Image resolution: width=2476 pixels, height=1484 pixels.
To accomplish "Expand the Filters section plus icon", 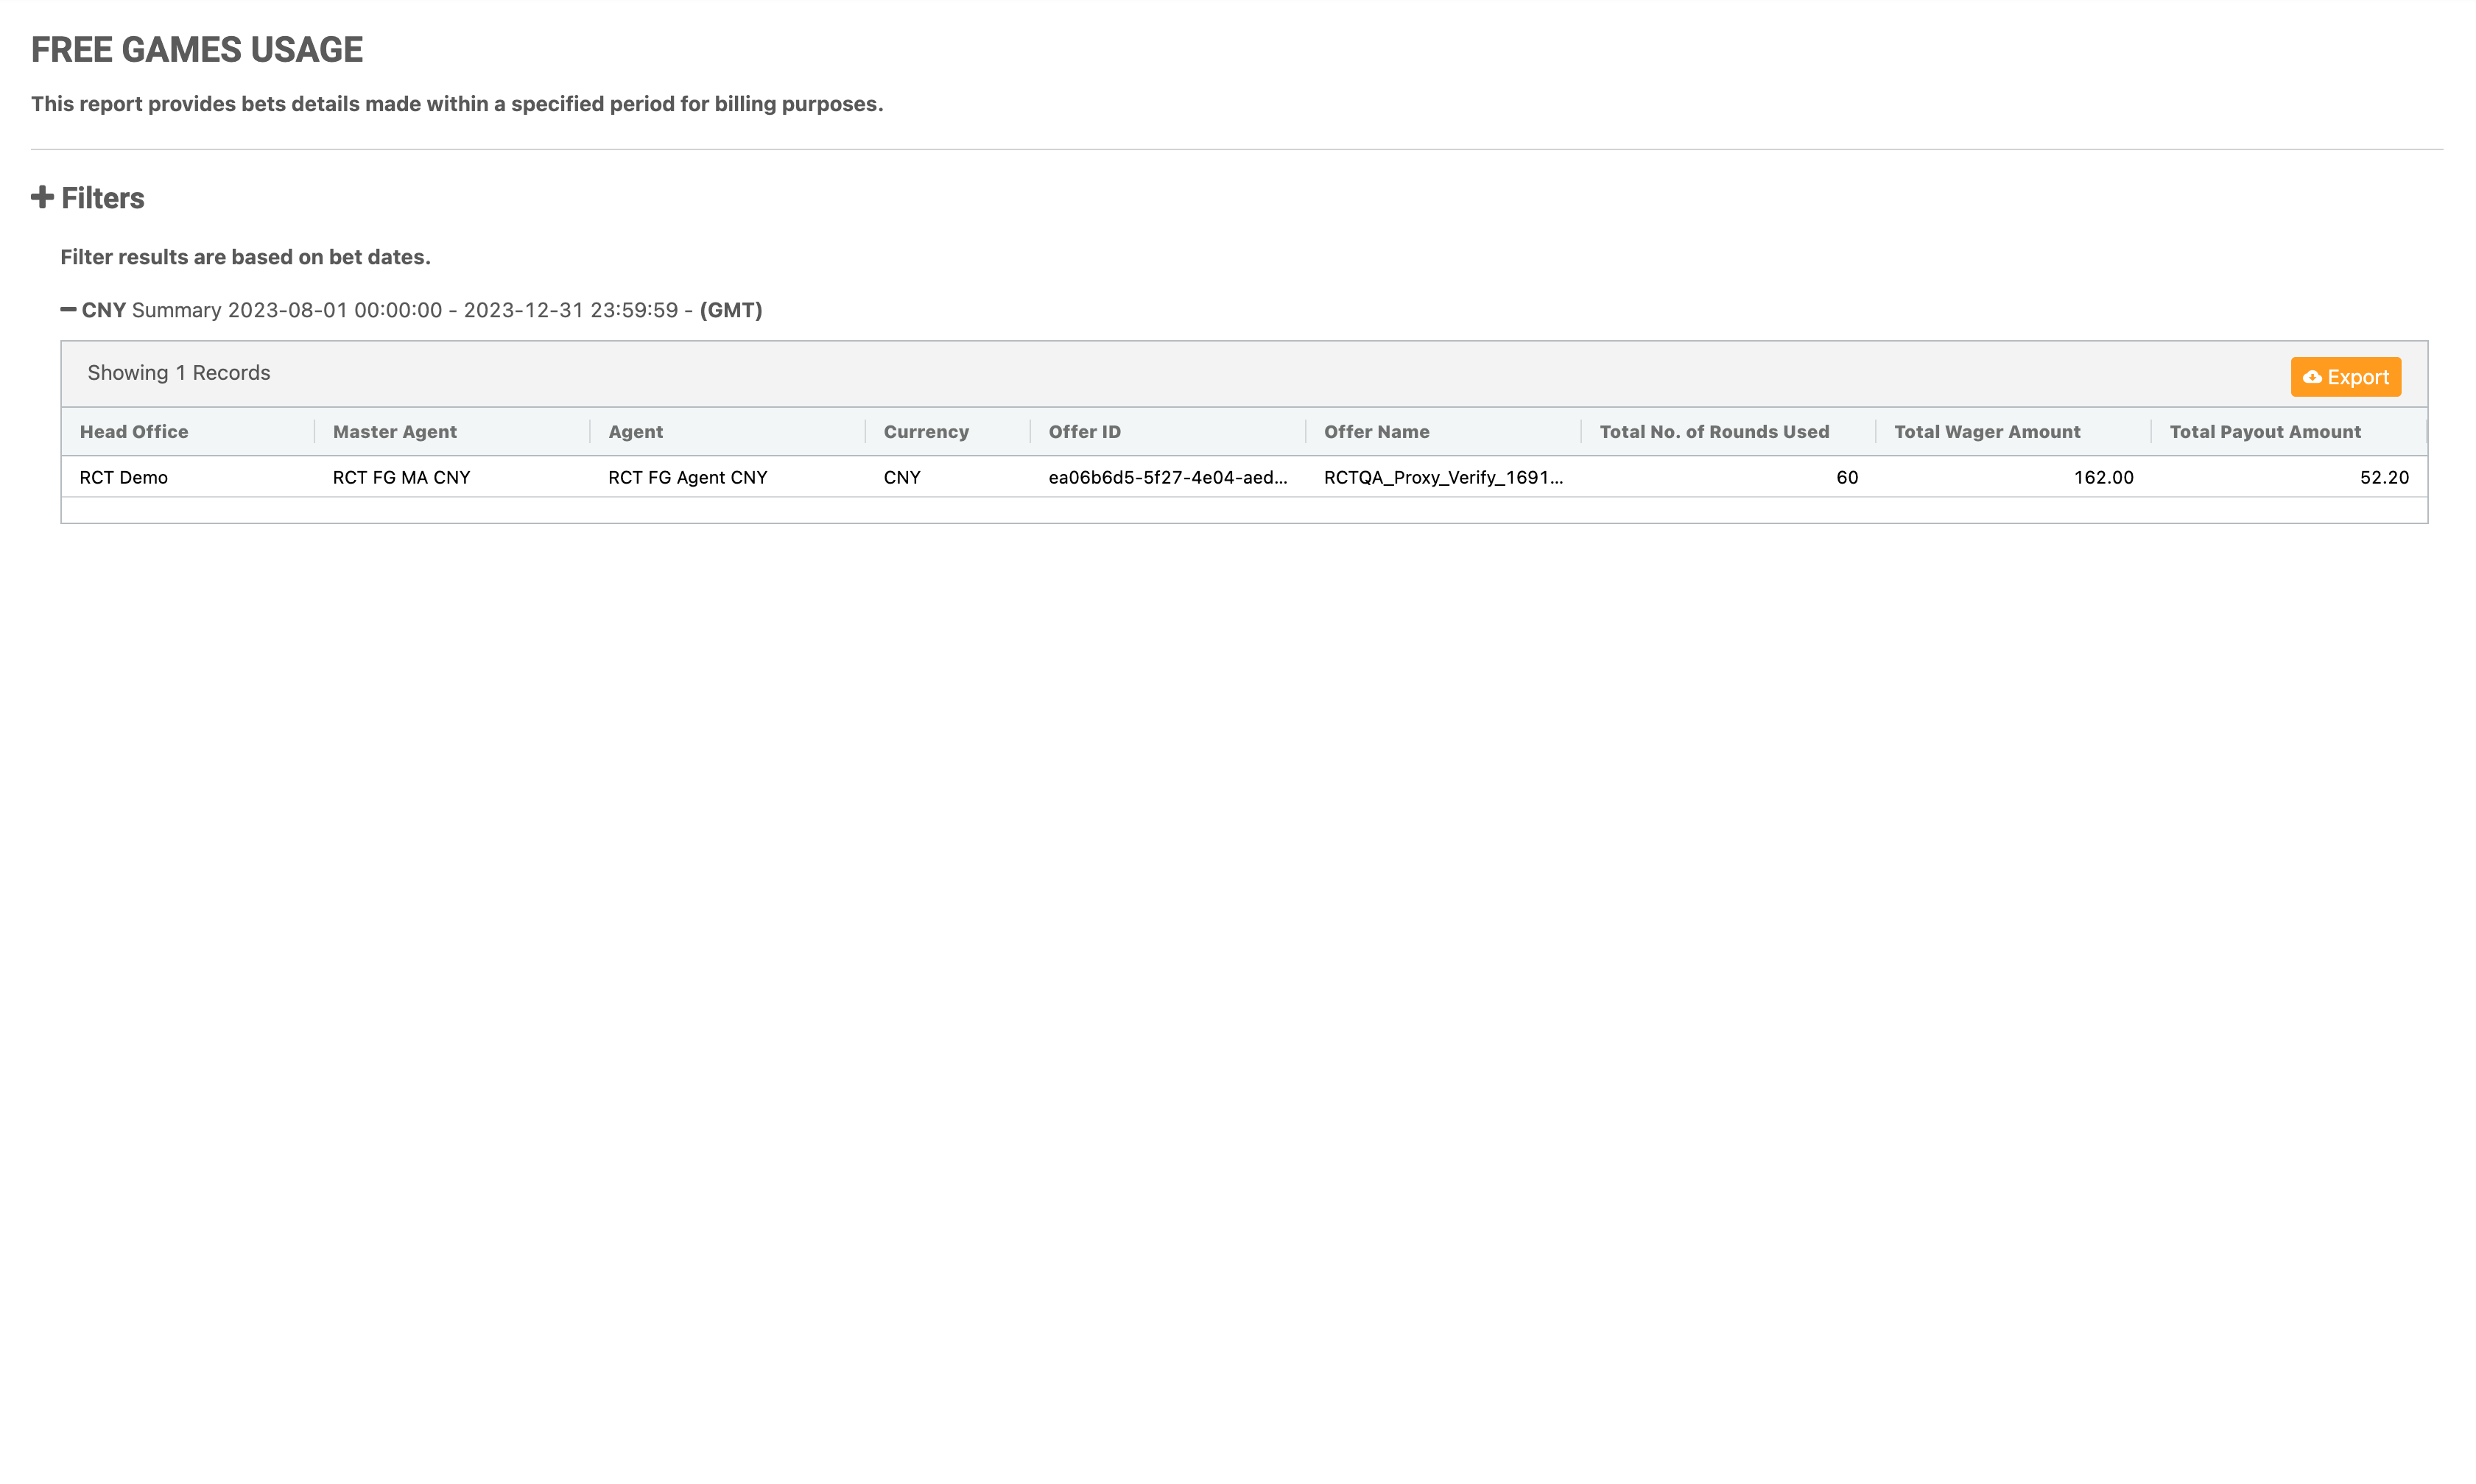I will coord(42,197).
